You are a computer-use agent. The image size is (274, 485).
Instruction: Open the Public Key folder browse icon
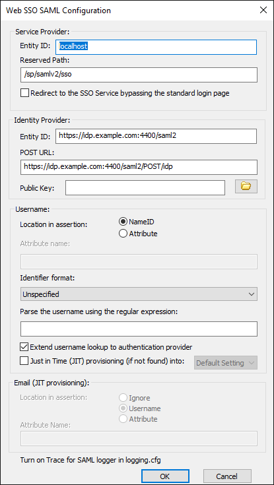(x=246, y=186)
